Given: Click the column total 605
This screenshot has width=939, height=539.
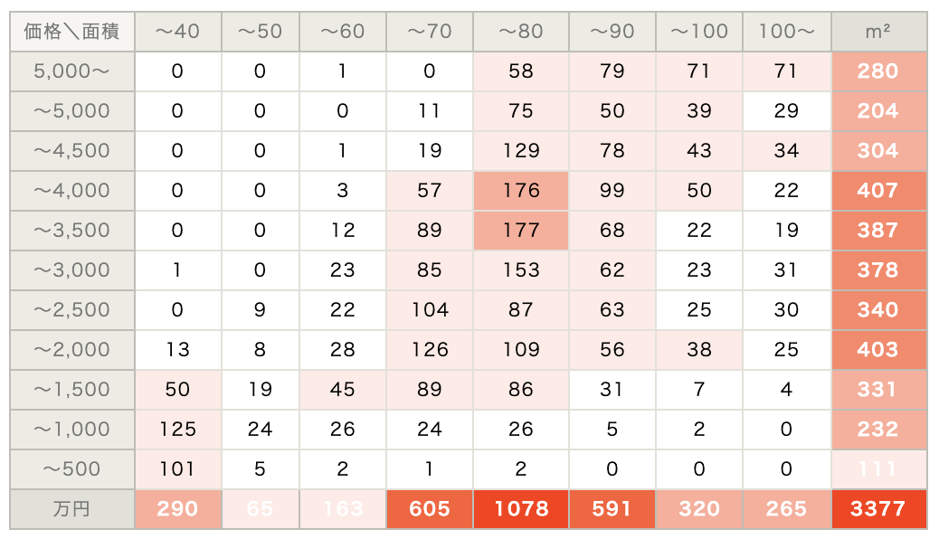Looking at the screenshot, I should coord(430,509).
